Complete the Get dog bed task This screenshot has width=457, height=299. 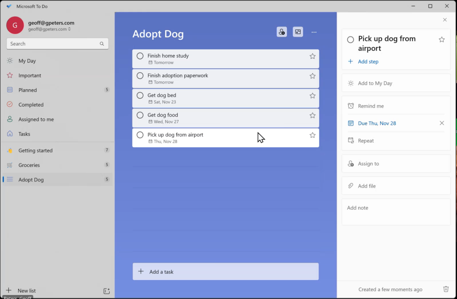click(x=140, y=95)
